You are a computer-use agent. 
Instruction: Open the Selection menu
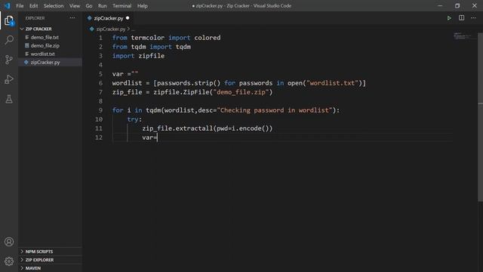point(54,5)
